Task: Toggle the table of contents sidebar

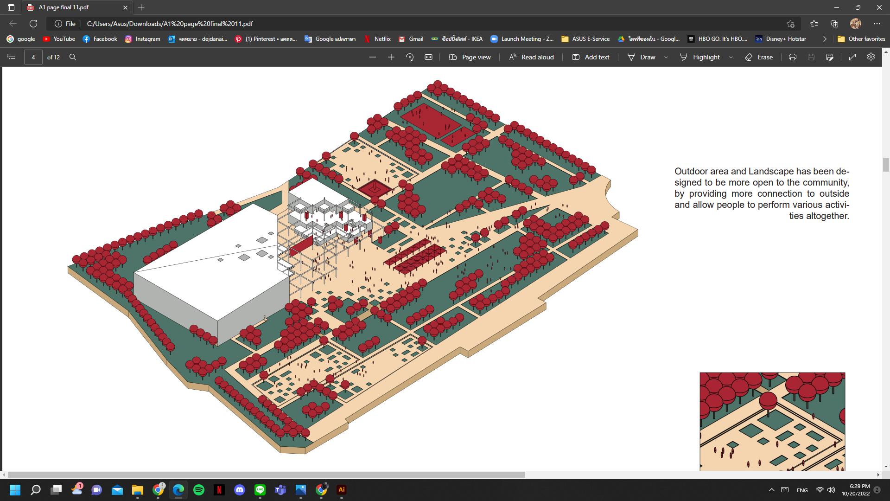Action: click(12, 57)
